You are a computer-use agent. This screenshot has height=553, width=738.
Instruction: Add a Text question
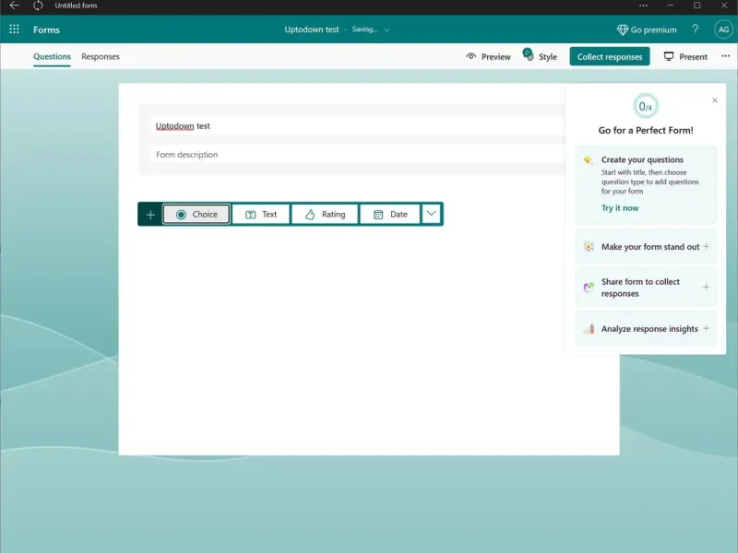pos(261,215)
